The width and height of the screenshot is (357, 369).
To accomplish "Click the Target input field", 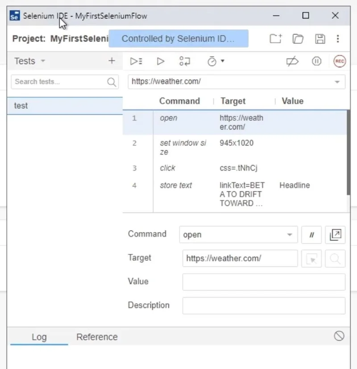I will pos(240,258).
